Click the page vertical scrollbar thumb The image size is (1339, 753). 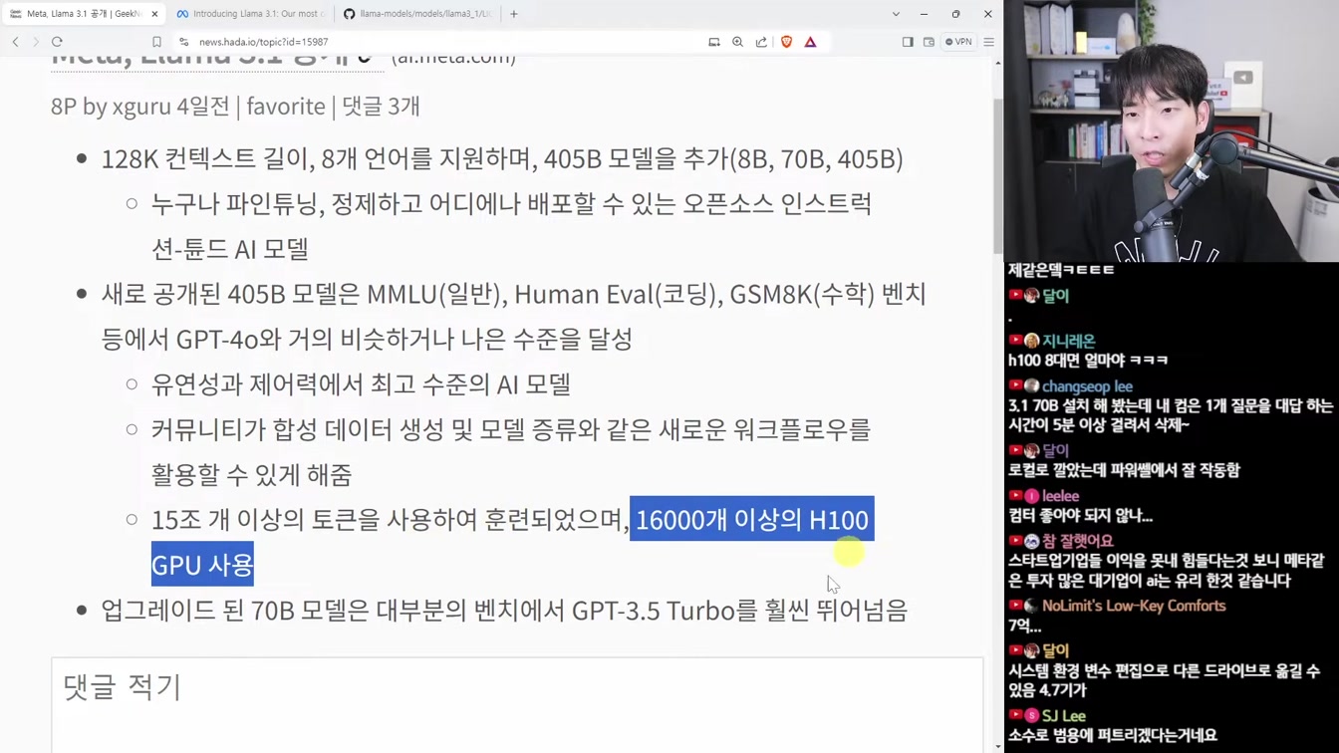click(998, 176)
